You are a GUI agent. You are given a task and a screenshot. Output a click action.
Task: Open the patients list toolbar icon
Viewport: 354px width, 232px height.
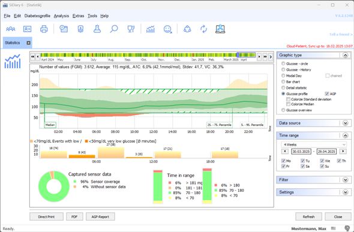(x=11, y=29)
